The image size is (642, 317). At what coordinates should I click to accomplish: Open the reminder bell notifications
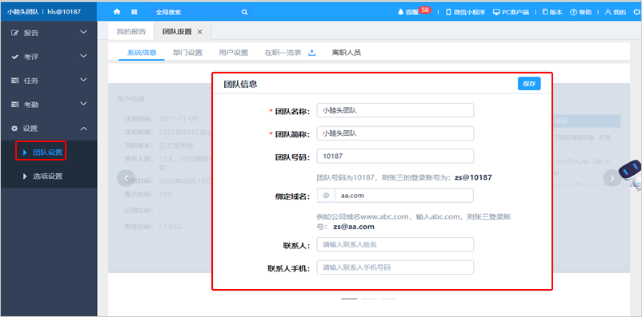coord(414,11)
